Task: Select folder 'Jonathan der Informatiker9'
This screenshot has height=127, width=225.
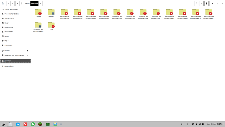Action: point(183,14)
